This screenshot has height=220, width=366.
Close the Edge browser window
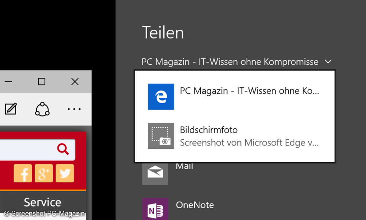coord(75,82)
